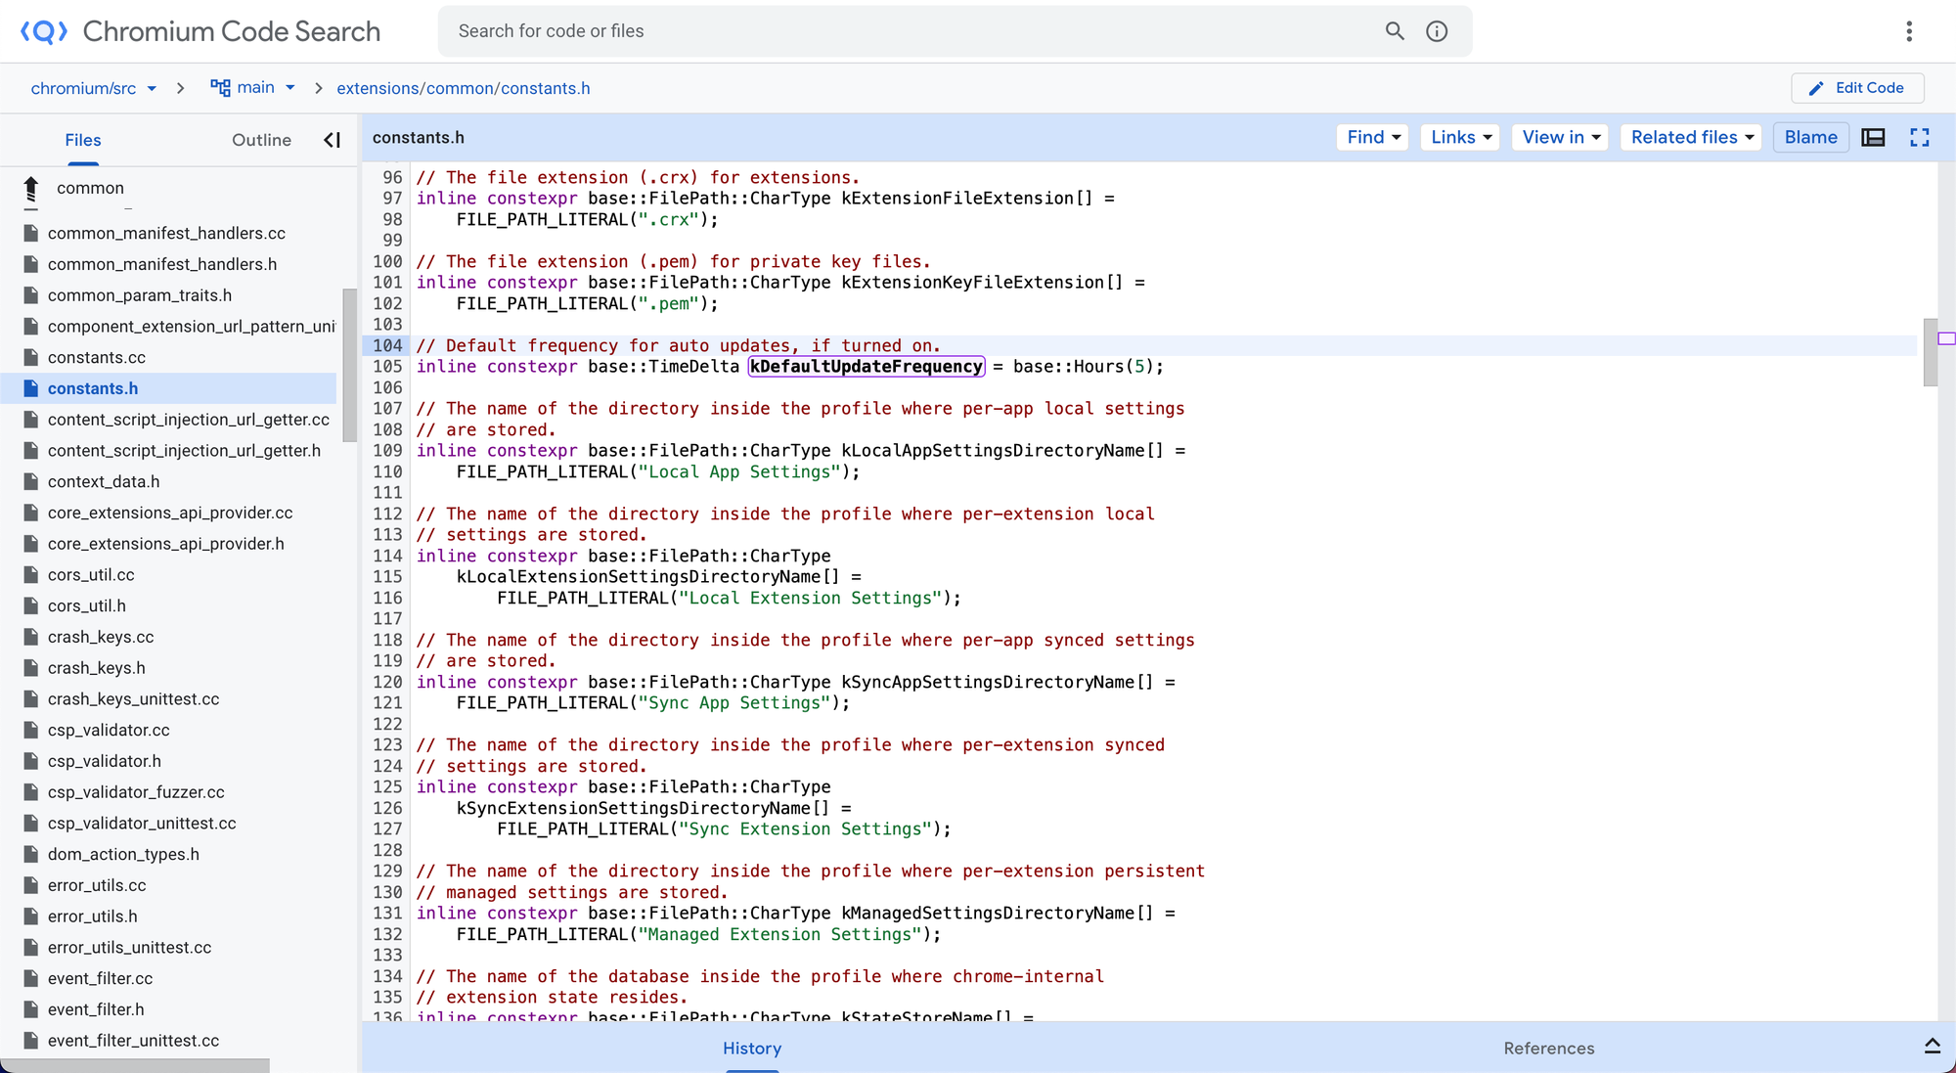Open cors_util.cc in the file list
The width and height of the screenshot is (1956, 1073).
point(91,575)
